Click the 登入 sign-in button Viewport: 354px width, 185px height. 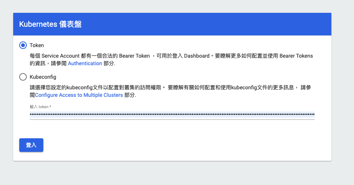[31, 145]
